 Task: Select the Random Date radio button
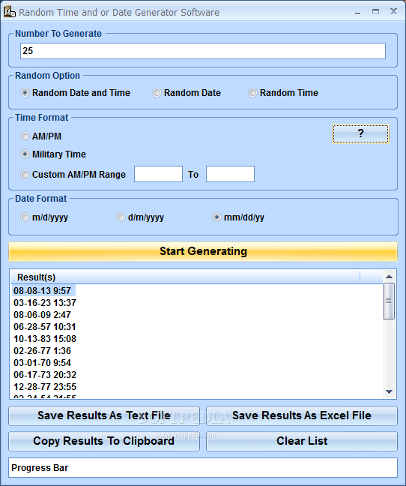[x=187, y=93]
